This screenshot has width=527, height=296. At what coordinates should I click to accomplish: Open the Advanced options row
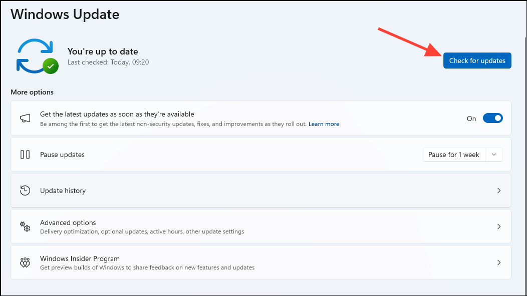[261, 226]
